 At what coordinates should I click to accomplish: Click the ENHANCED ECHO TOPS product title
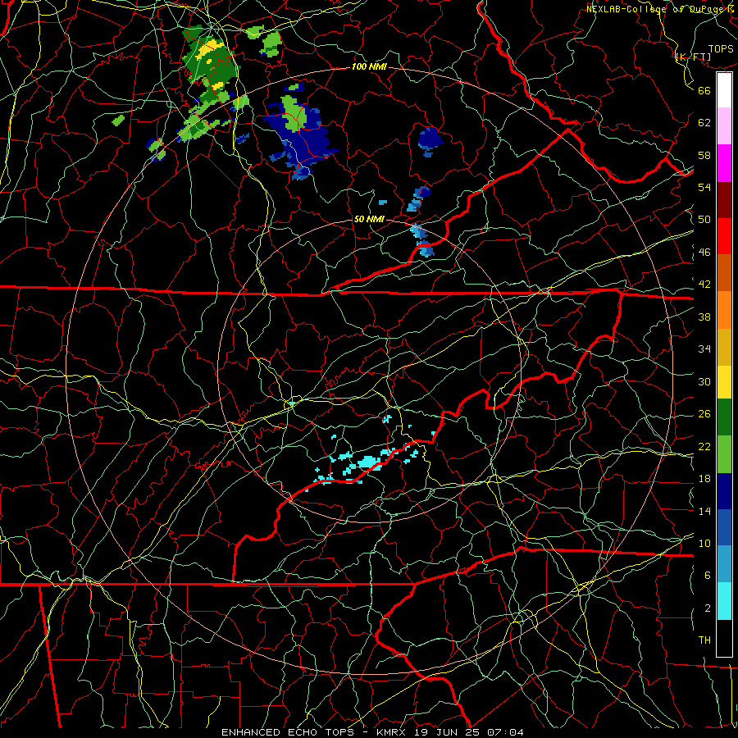coord(288,732)
